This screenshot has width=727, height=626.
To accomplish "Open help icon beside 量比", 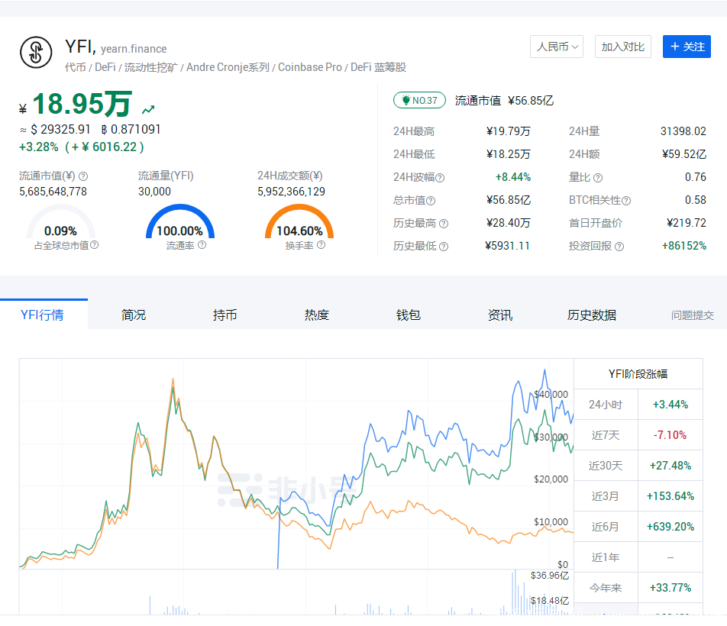I will [598, 177].
